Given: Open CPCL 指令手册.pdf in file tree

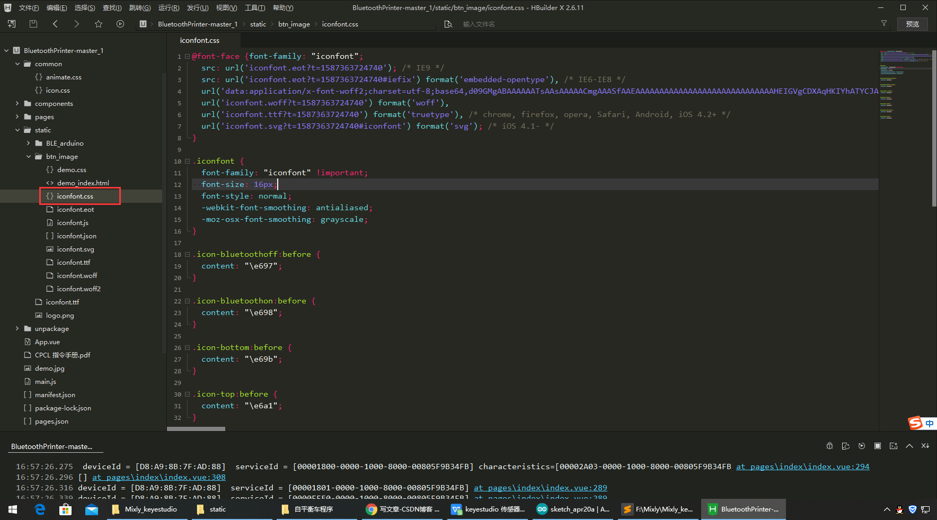Looking at the screenshot, I should (x=63, y=355).
